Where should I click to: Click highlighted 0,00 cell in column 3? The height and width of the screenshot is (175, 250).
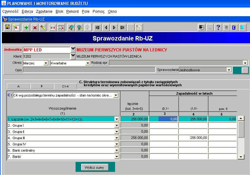point(164,119)
